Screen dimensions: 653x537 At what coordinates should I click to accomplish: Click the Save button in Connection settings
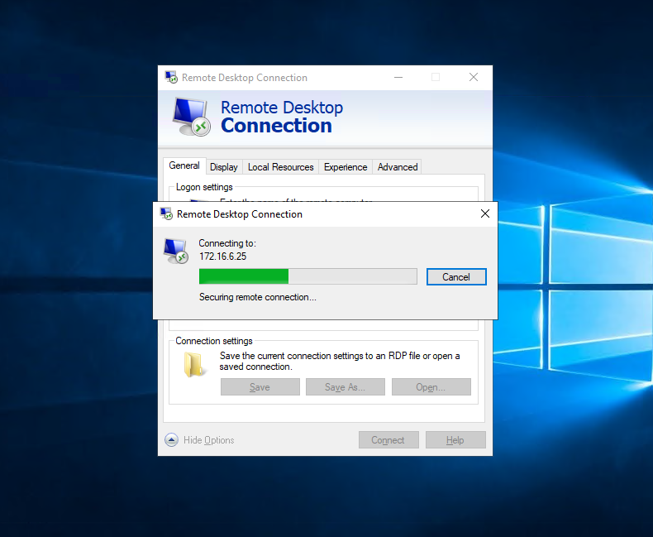pos(260,387)
